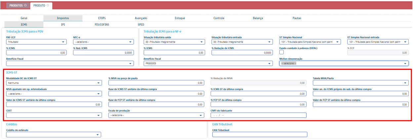
Task: Select the ICMS sub-tab
Action: pyautogui.click(x=24, y=24)
